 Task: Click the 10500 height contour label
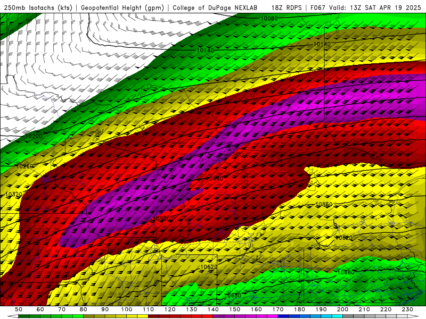click(162, 219)
